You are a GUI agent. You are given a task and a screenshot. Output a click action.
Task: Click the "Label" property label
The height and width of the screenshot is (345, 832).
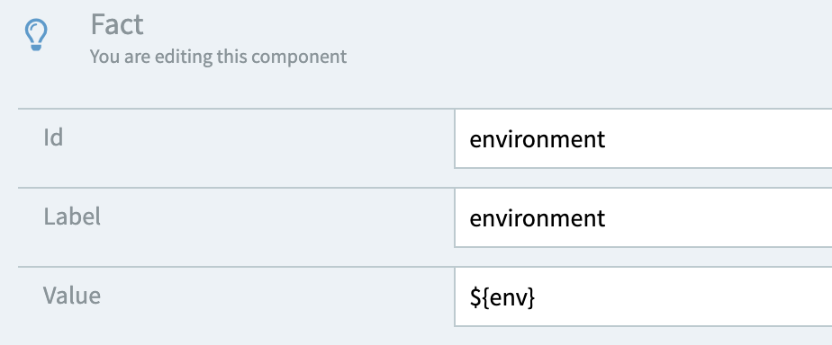click(x=72, y=217)
